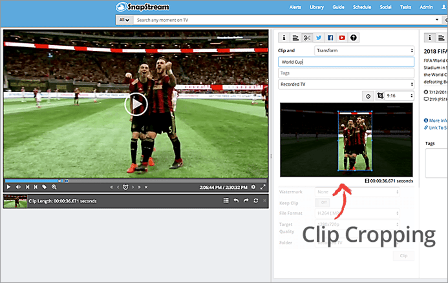Open the Transform dropdown

364,50
